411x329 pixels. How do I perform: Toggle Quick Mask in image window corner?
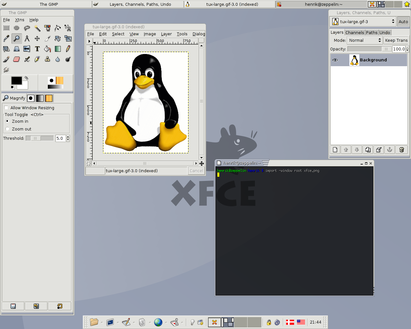[x=89, y=163]
